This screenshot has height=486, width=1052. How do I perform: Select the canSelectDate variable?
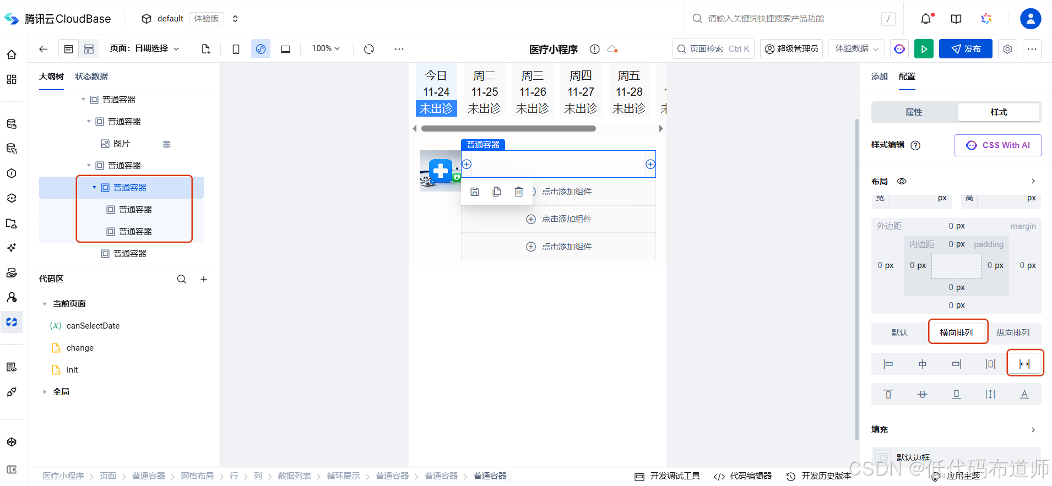coord(93,326)
